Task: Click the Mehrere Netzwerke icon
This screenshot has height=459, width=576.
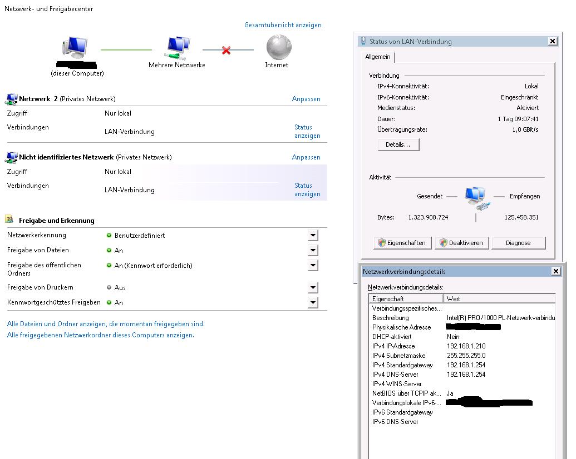Action: click(177, 48)
